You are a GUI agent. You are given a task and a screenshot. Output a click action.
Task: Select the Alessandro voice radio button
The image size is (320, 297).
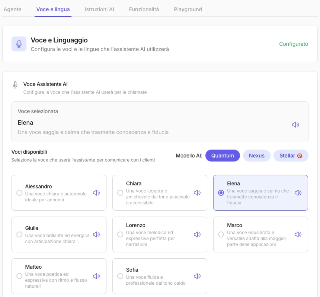pos(19,193)
